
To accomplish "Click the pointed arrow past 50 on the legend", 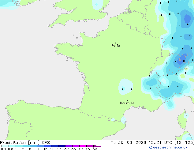I will tap(97, 146).
